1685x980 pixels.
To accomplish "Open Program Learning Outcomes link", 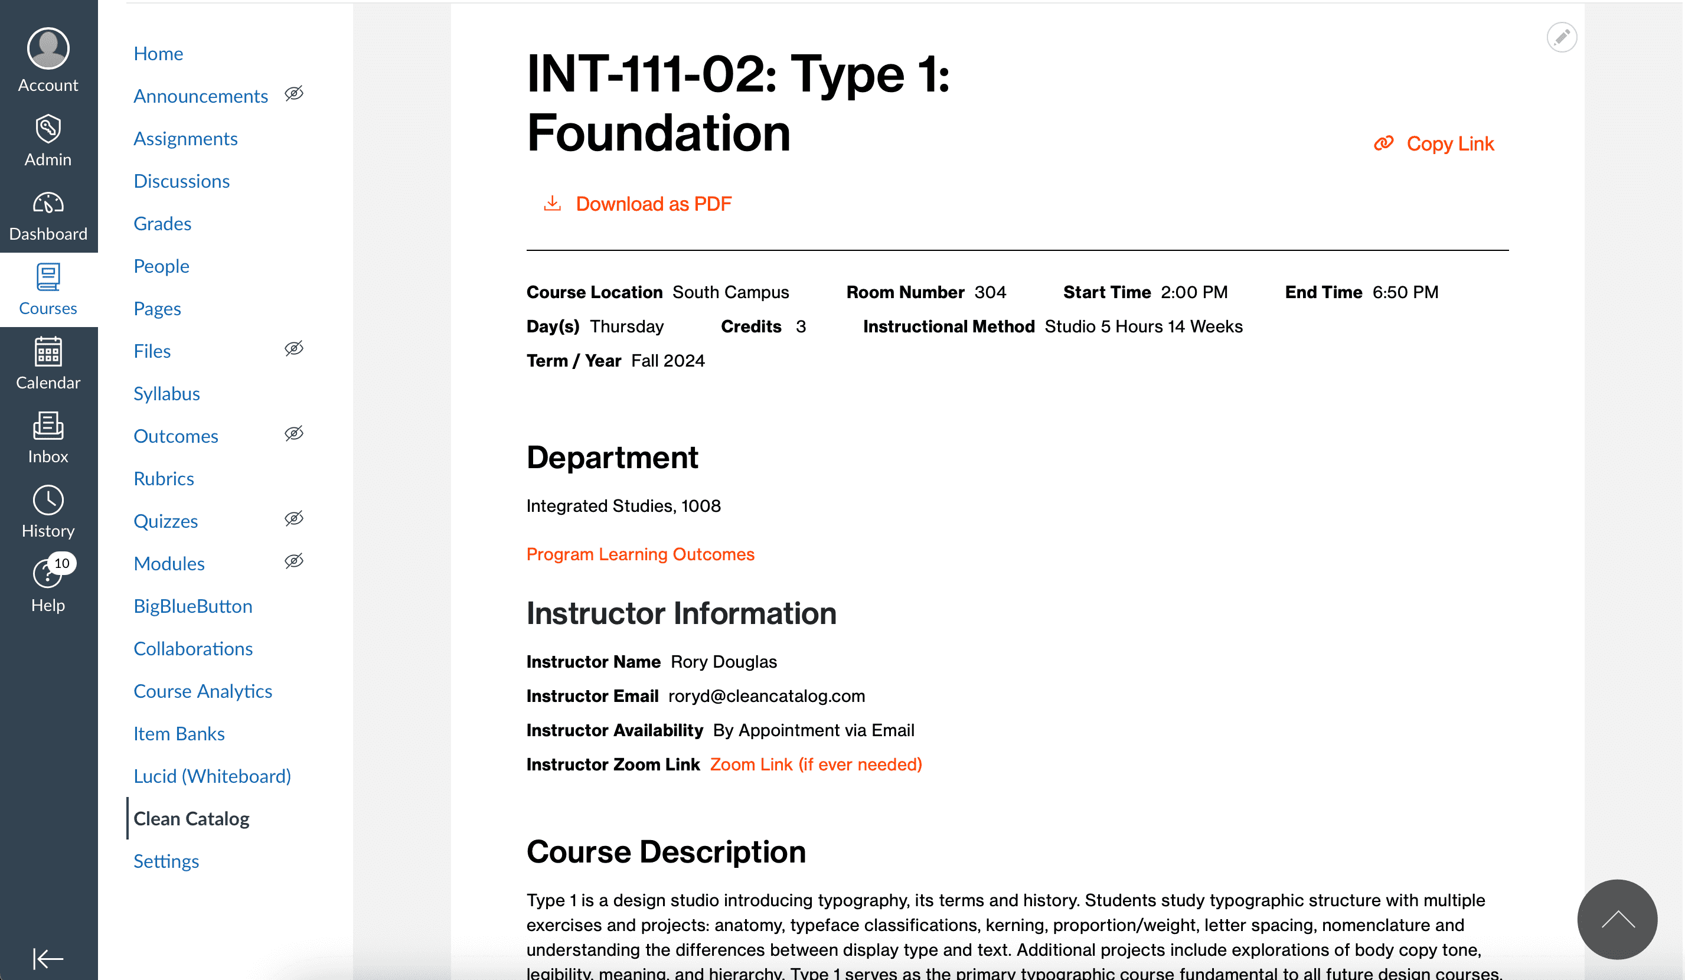I will click(640, 554).
